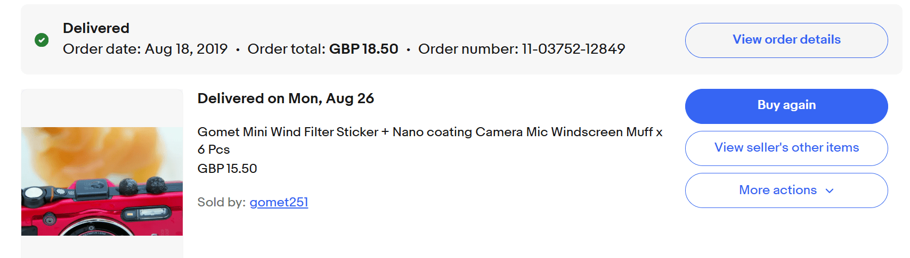Image resolution: width=910 pixels, height=258 pixels.
Task: Click the Delivered on Mon, Aug 26 heading
Action: tap(286, 98)
